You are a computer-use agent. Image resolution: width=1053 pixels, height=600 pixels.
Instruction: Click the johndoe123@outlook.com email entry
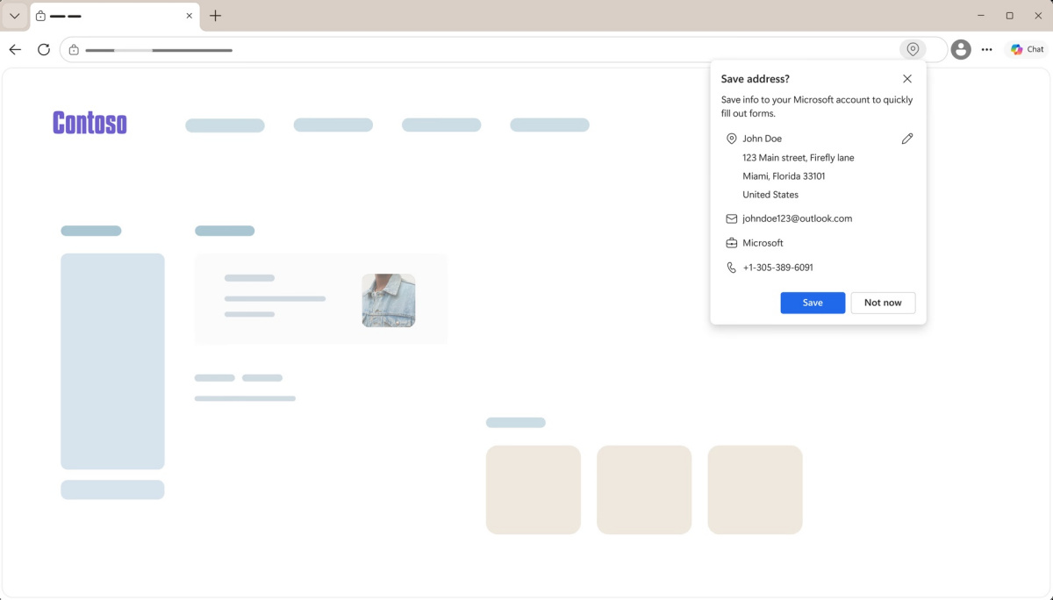click(797, 218)
